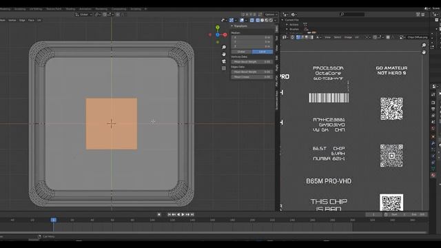Click the blue Z axis gizmo ball
This screenshot has width=441, height=248.
coord(218,35)
